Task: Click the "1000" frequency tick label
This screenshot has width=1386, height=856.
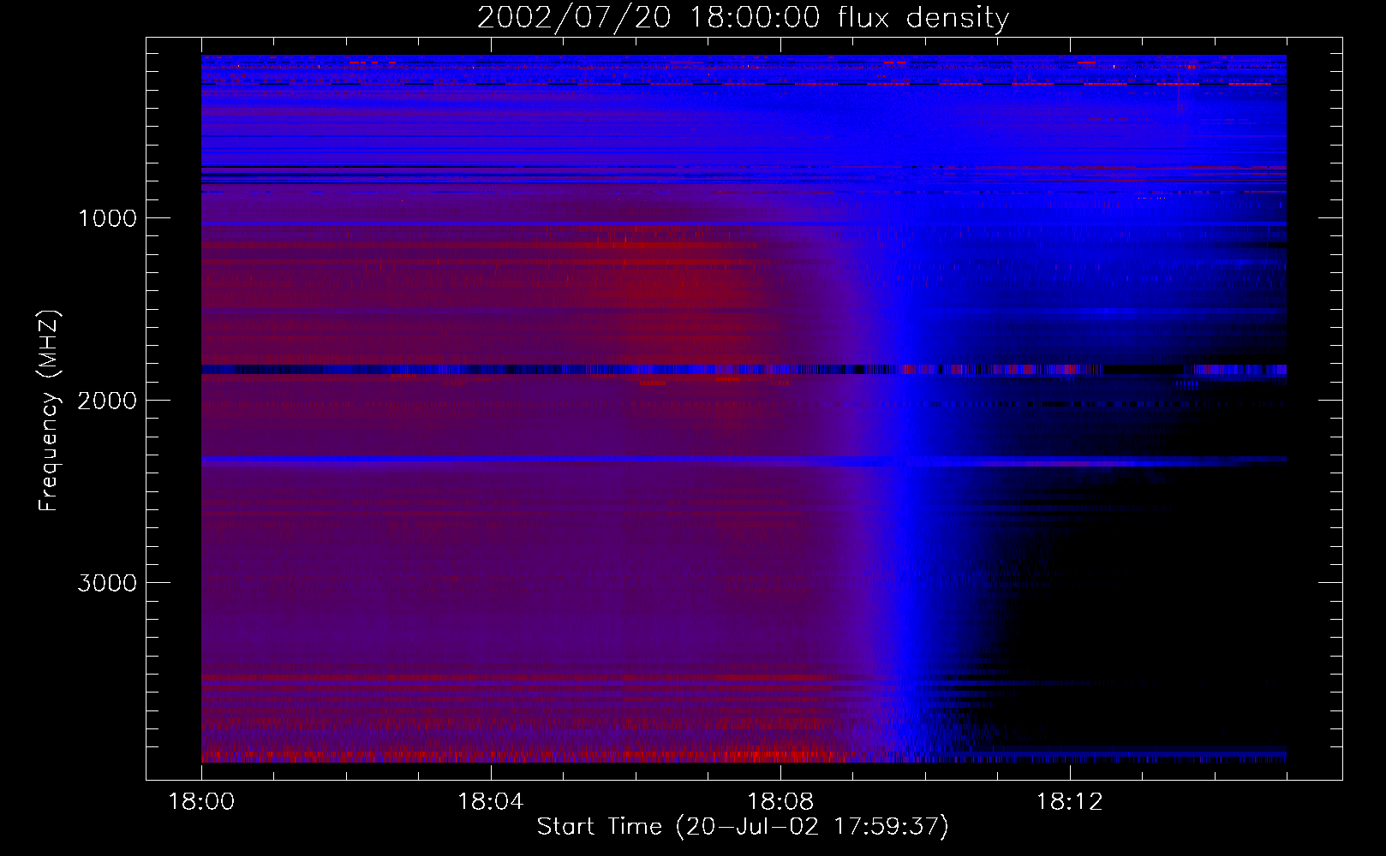Action: click(x=107, y=218)
